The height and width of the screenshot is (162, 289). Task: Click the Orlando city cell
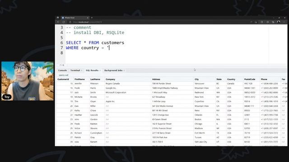[199, 115]
